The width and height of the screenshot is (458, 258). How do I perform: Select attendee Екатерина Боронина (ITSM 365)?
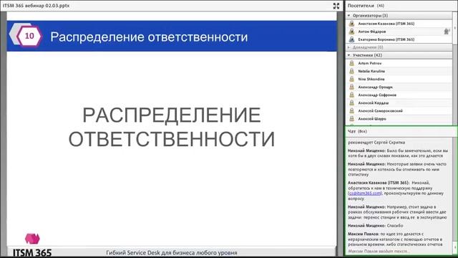[386, 39]
